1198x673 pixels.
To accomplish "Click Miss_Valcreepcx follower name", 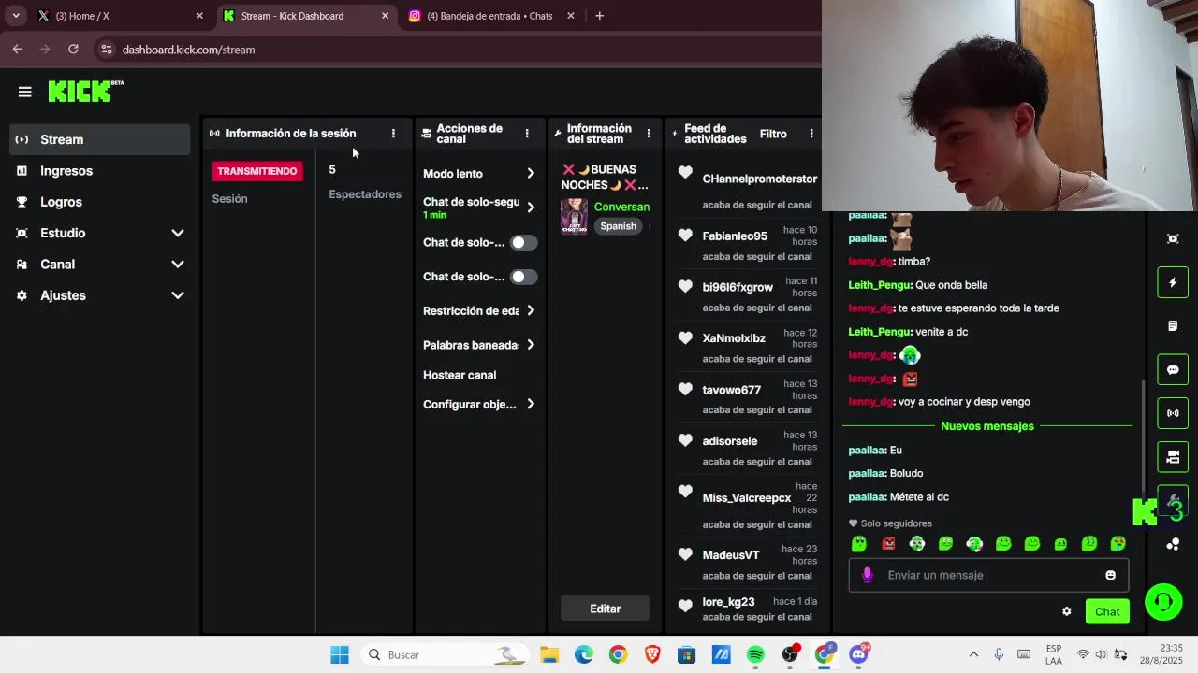I will click(x=747, y=498).
